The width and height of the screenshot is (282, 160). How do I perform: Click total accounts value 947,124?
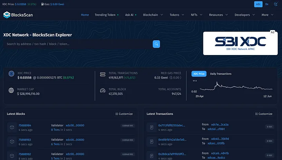pyautogui.click(x=176, y=94)
